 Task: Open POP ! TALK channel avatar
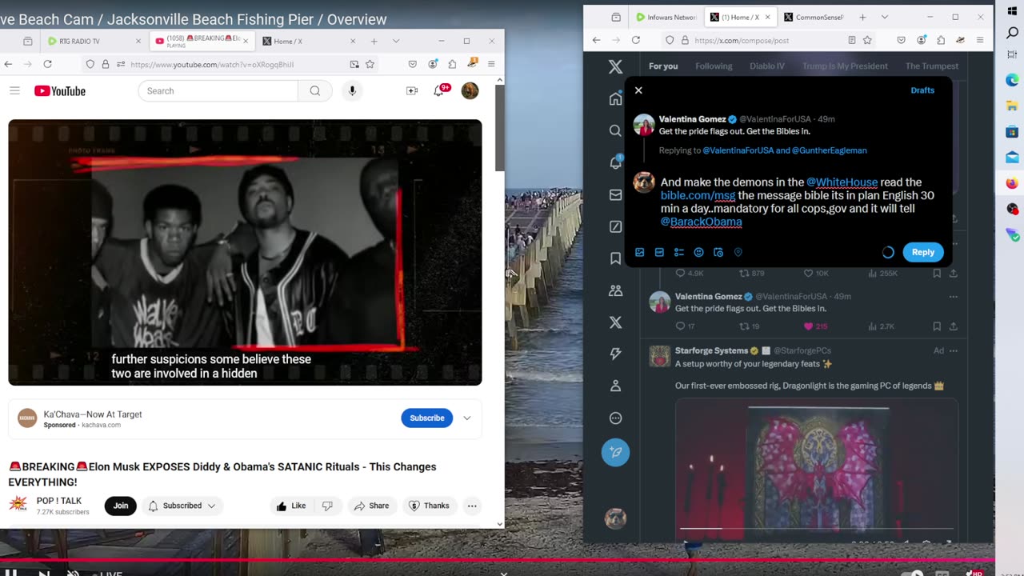18,505
